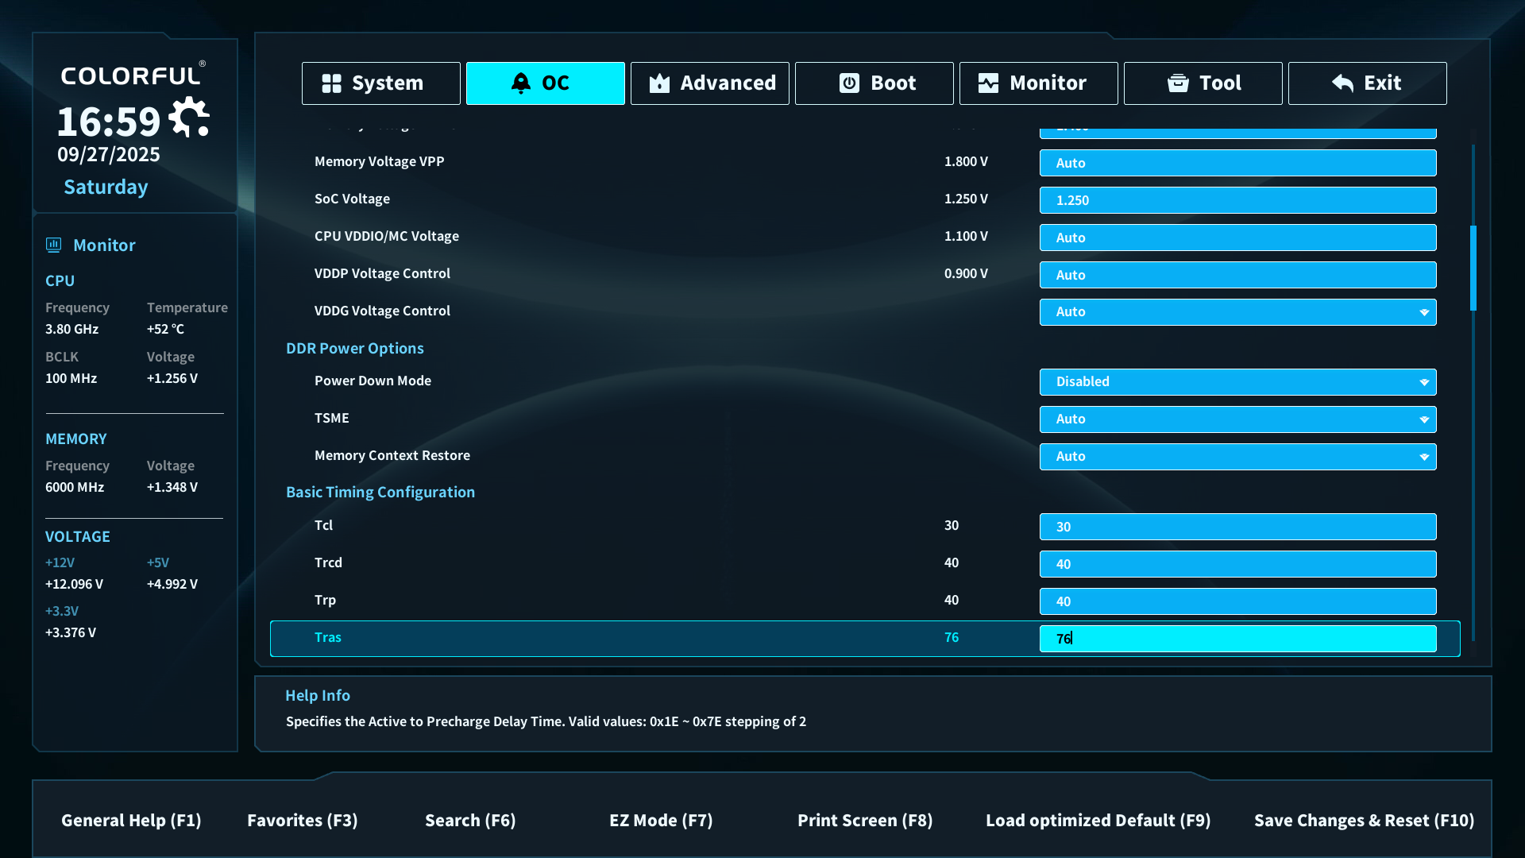1525x858 pixels.
Task: Click the +12.096 V voltage reading
Action: pyautogui.click(x=74, y=584)
